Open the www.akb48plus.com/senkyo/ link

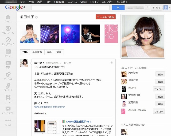[x=49, y=107]
